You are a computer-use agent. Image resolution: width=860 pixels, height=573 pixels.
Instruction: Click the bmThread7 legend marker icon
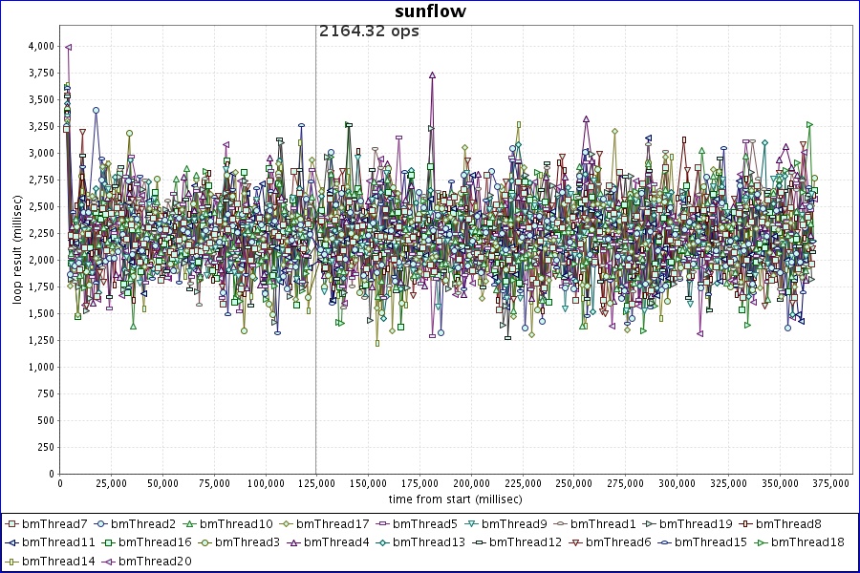(x=12, y=524)
